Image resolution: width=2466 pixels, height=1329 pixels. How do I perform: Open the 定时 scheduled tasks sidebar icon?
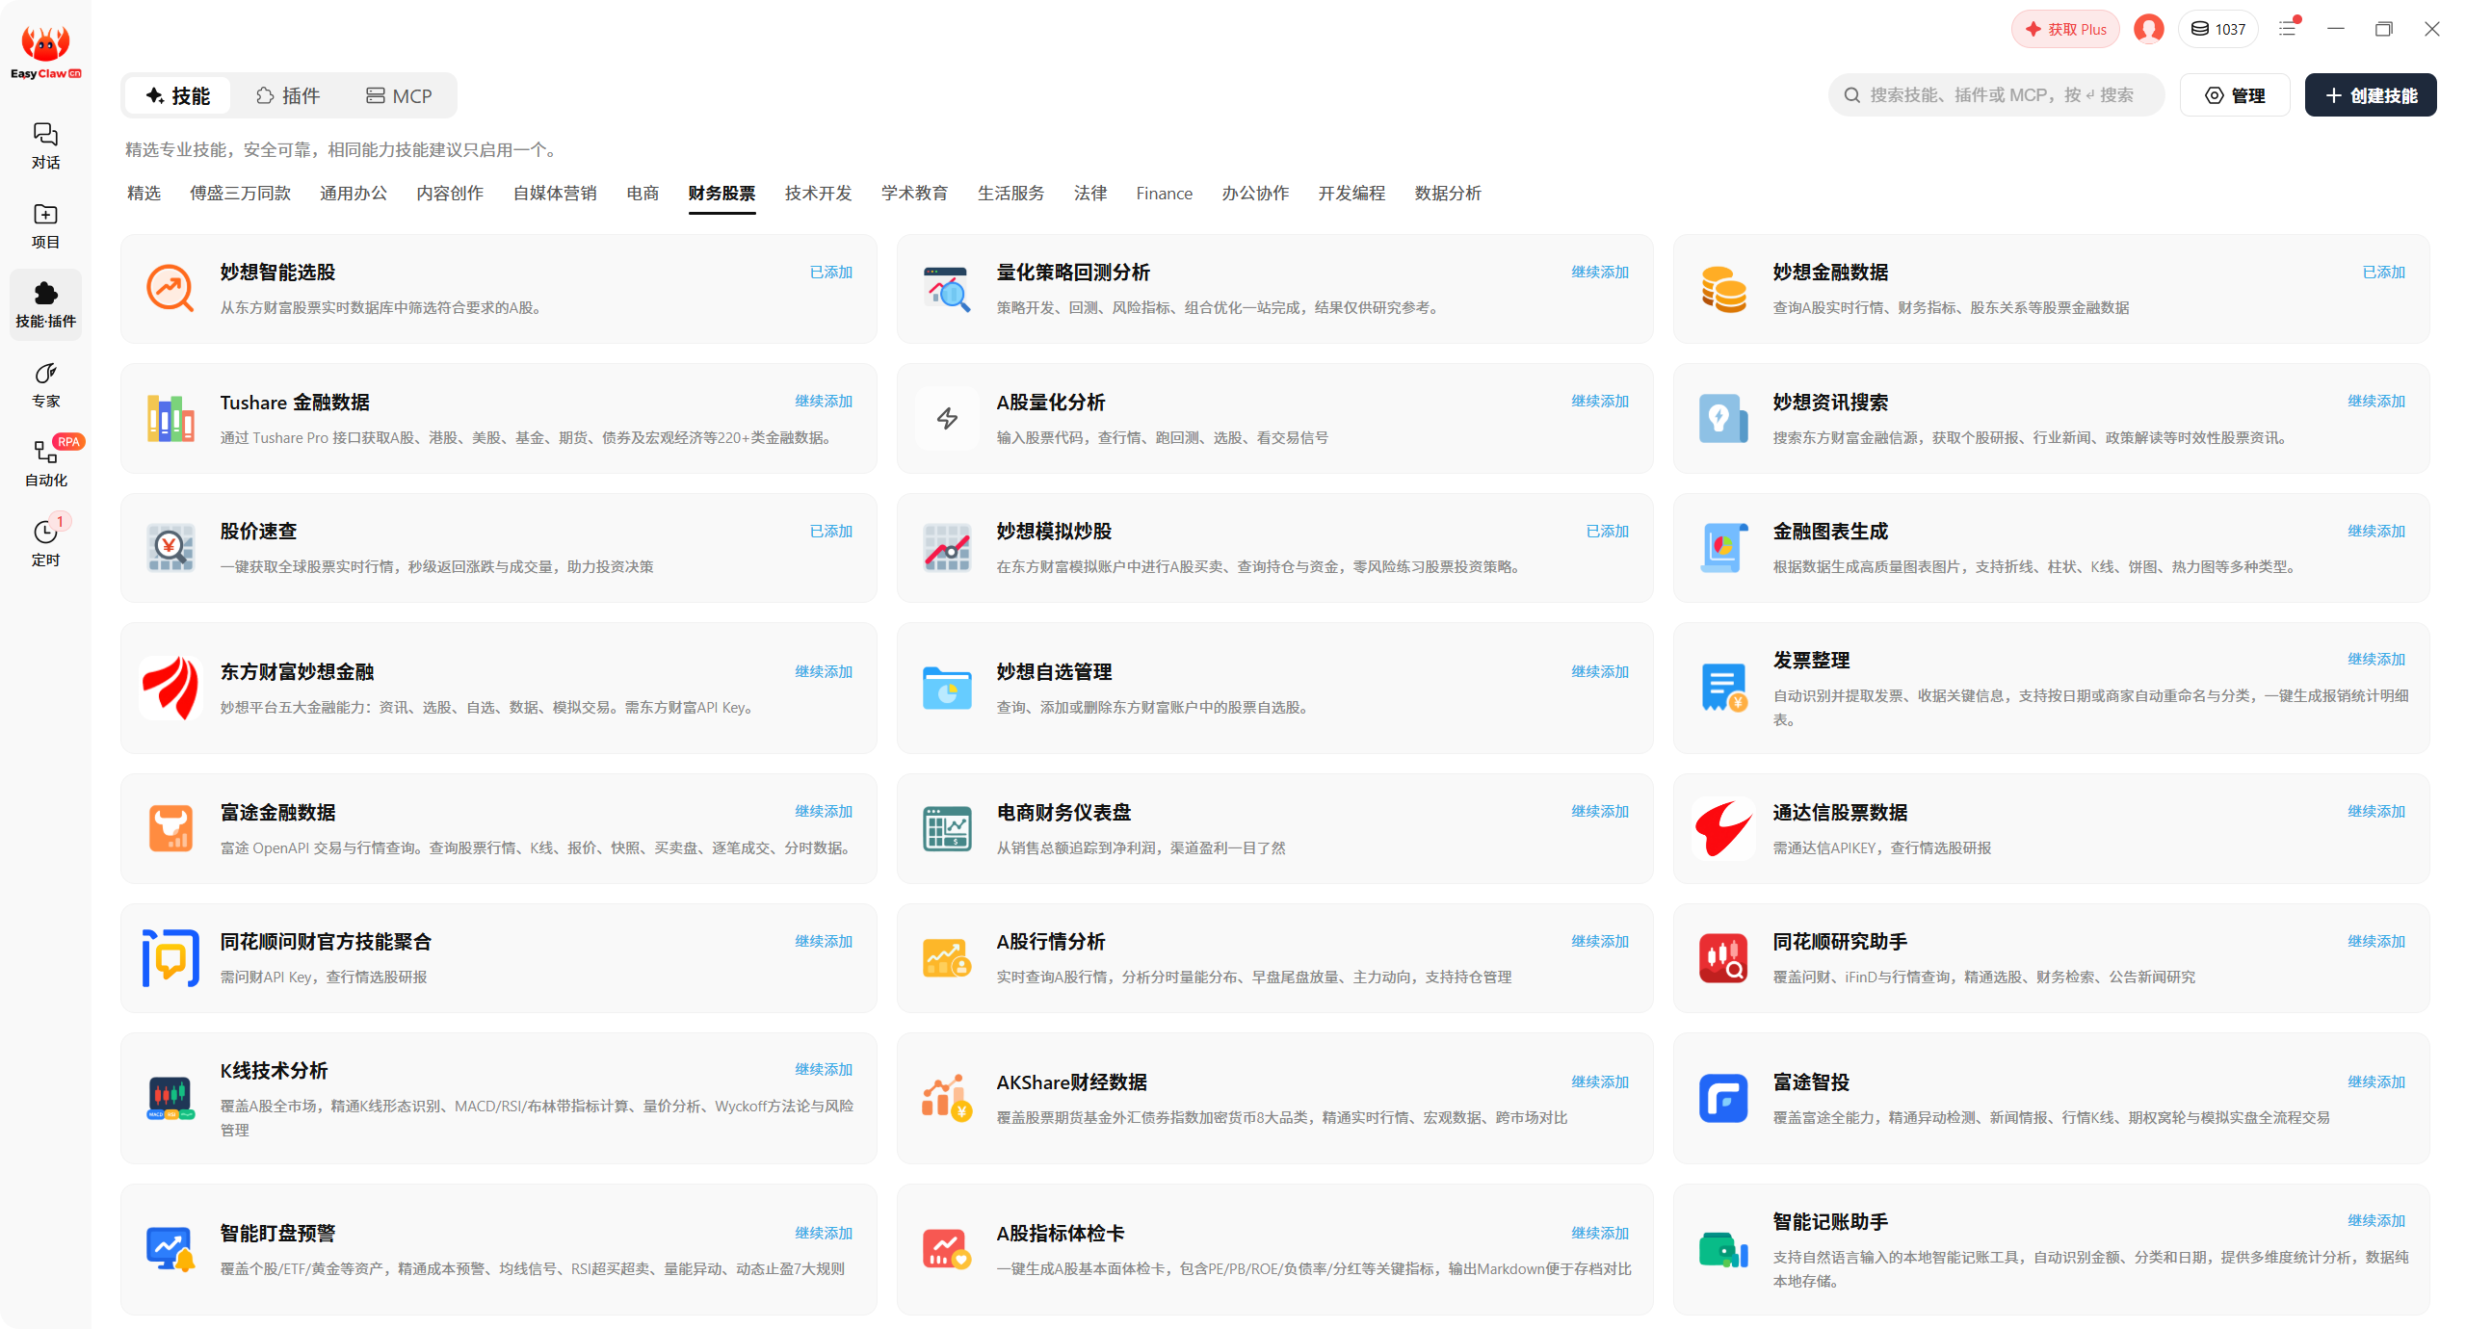45,543
